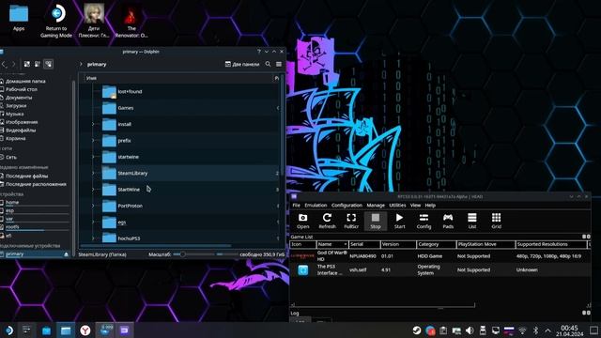Open volume control in system tray
601x338 pixels.
pyautogui.click(x=470, y=330)
